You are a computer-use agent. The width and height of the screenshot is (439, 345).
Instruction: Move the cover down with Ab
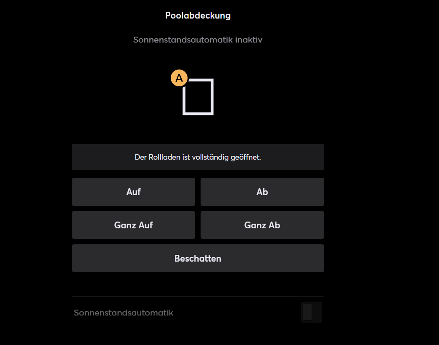262,192
